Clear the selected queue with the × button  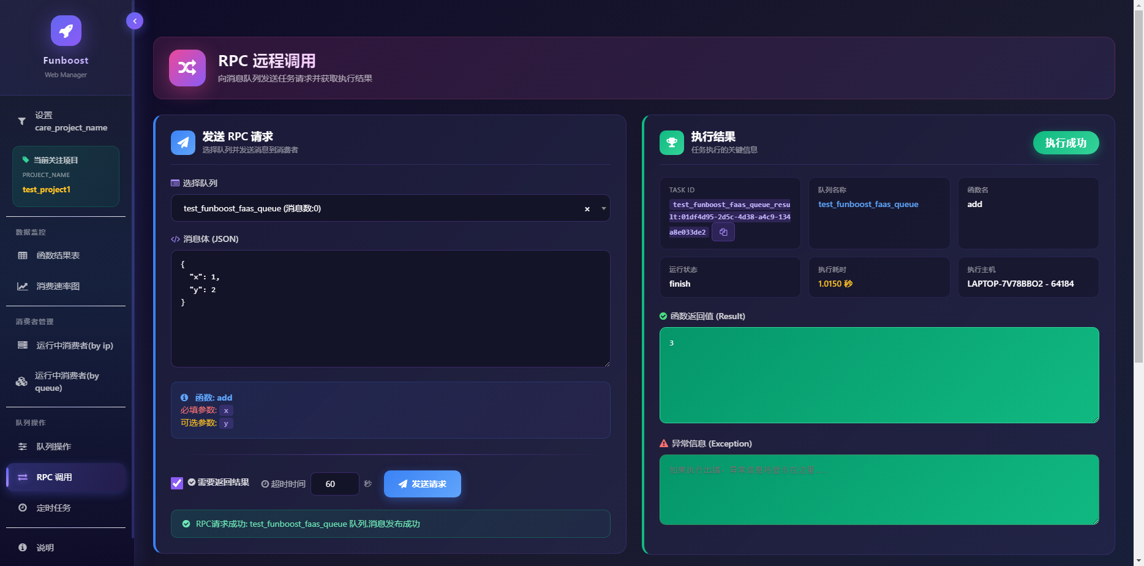tap(587, 209)
